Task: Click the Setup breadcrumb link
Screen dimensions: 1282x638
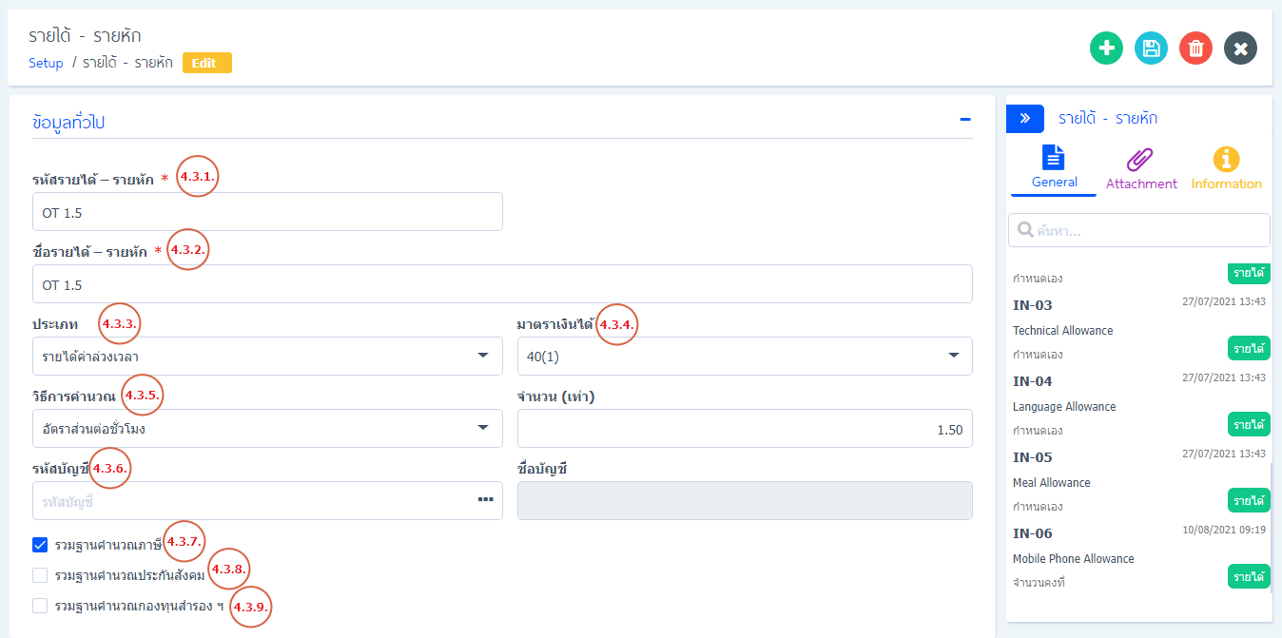Action: (46, 64)
